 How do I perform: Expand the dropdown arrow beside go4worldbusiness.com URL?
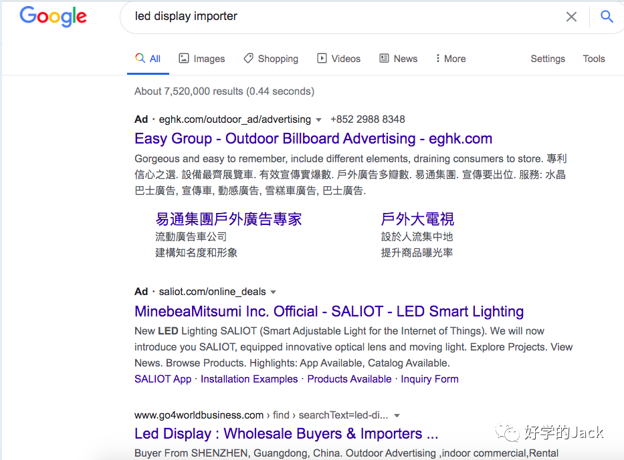(x=397, y=415)
